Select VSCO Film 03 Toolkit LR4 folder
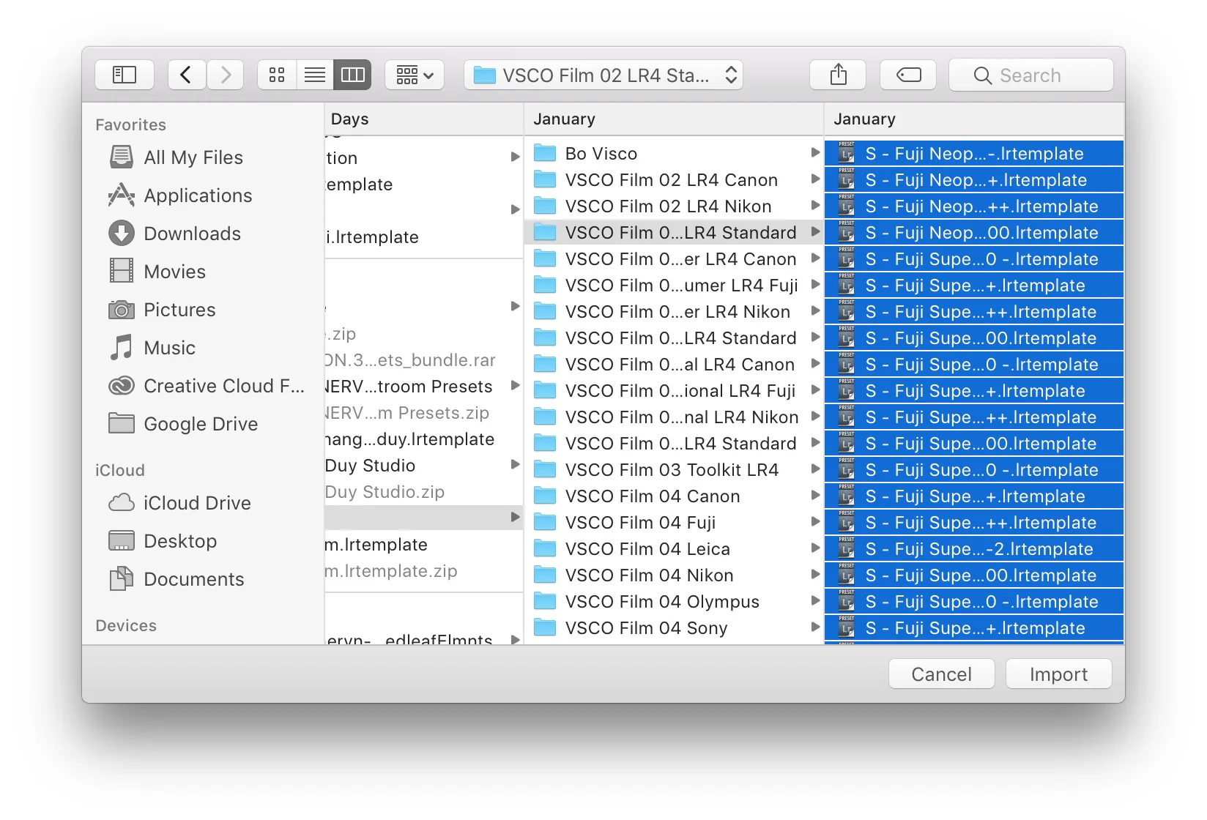Viewport: 1207px width, 820px height. tap(674, 470)
